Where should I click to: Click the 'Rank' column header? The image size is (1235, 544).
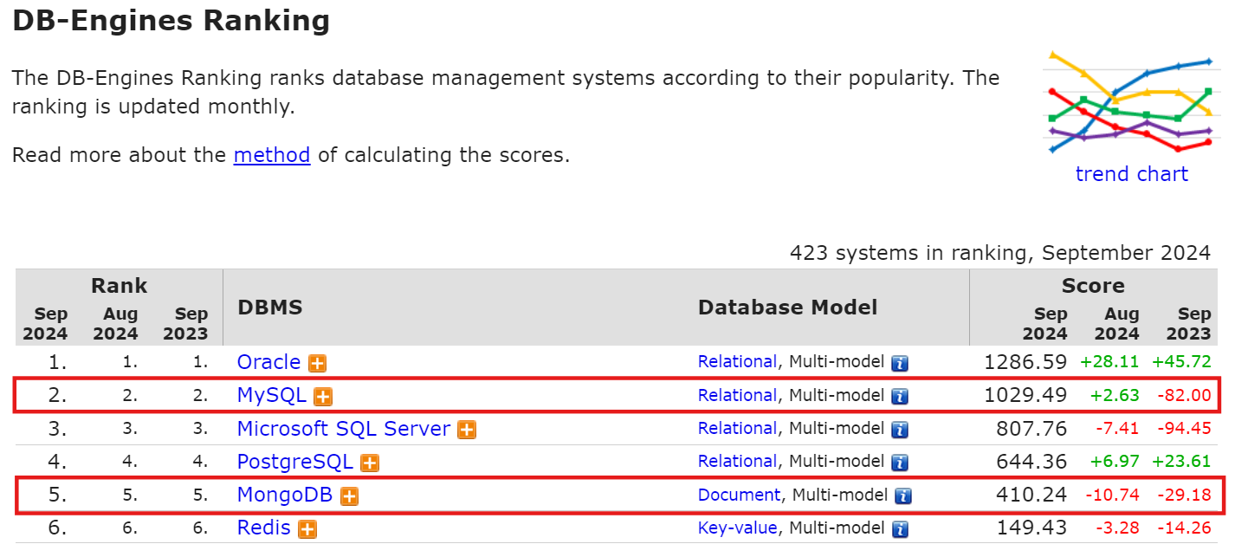coord(120,286)
